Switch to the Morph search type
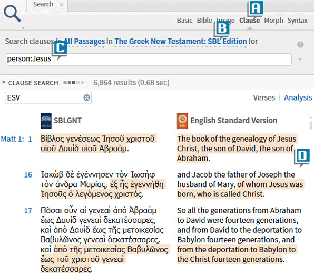The width and height of the screenshot is (314, 276). (273, 21)
